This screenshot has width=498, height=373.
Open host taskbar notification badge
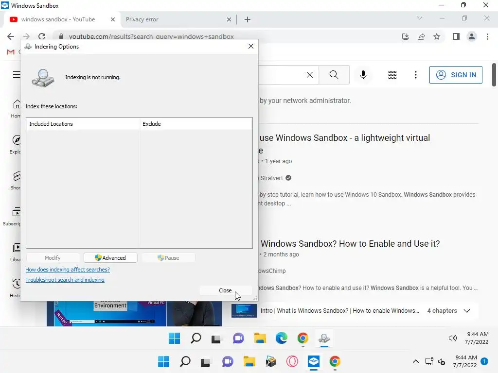tap(484, 361)
